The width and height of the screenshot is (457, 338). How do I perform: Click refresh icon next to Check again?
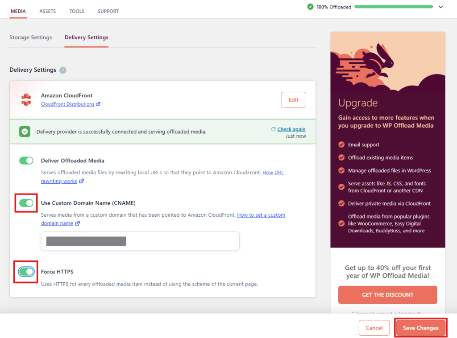pos(274,129)
